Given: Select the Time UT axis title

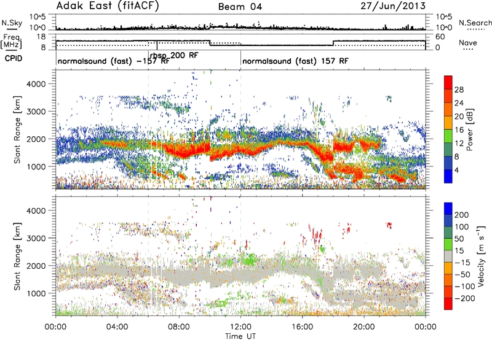Looking at the screenshot, I should [x=240, y=336].
